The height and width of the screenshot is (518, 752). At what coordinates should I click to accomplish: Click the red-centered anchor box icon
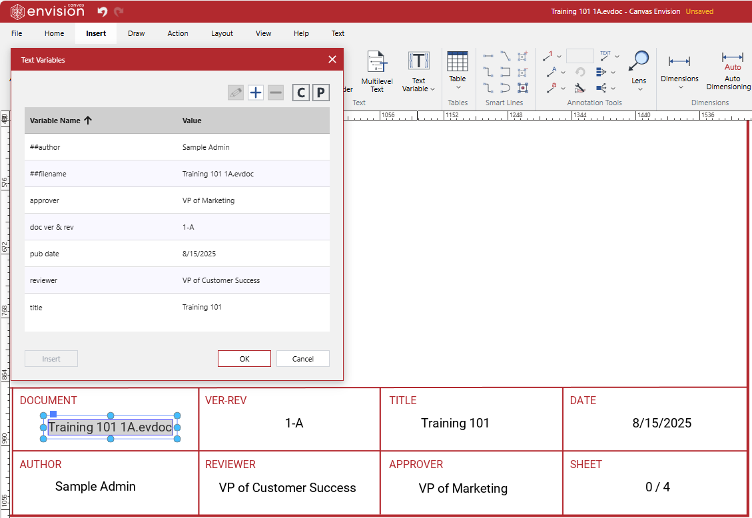[523, 88]
